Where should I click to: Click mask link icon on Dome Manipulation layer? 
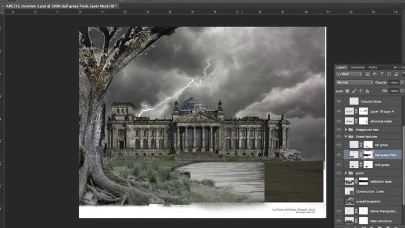point(356,211)
